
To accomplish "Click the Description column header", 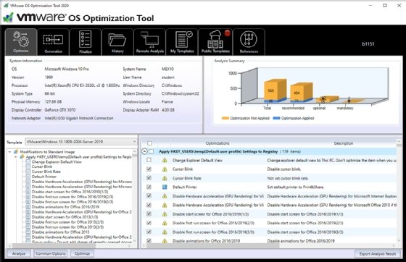I will 344,143.
